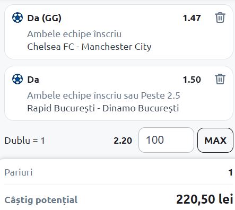Click the football icon beside Da (GG)

18,17
